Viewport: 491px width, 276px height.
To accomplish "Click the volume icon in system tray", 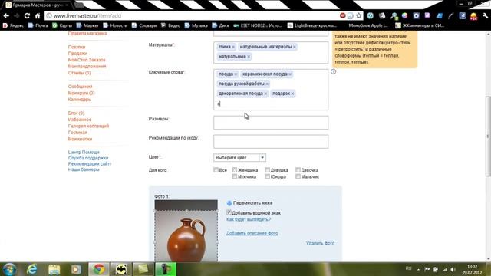I will (x=453, y=269).
